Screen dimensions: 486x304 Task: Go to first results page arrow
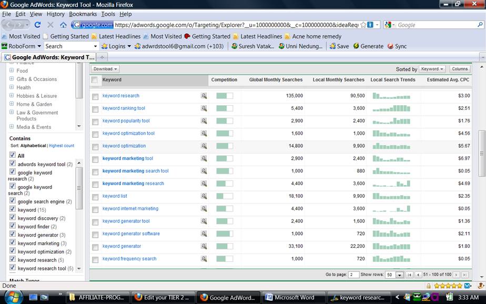tap(409, 275)
